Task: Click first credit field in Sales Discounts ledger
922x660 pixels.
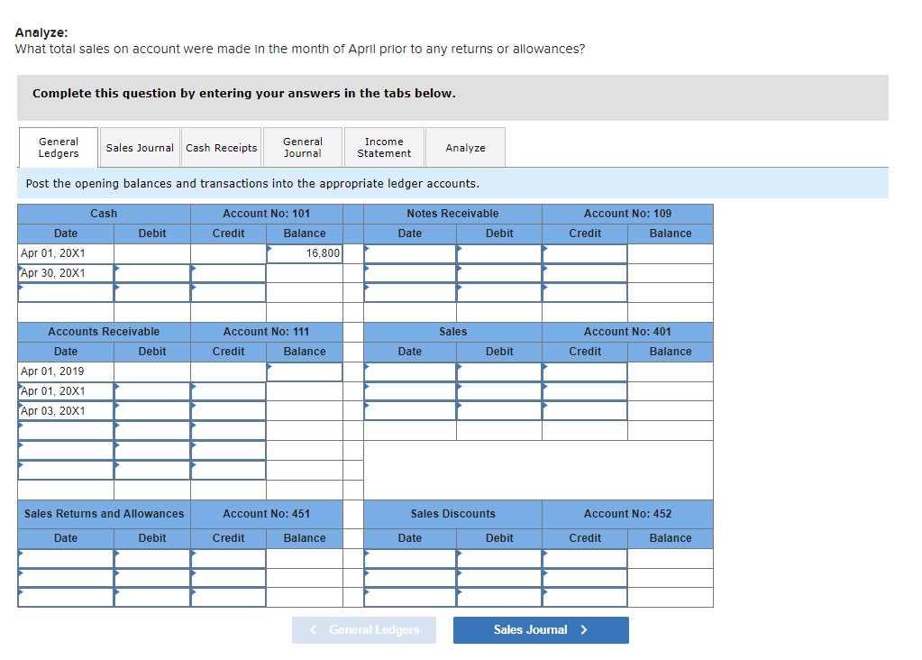Action: click(585, 558)
